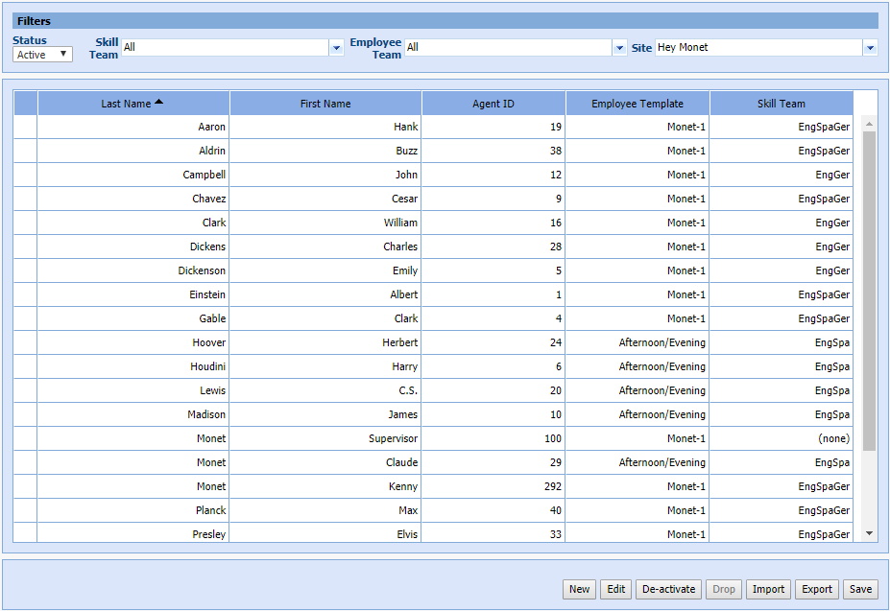Click the Employee Template column header
Screen dimensions: 890x611
[x=637, y=104]
